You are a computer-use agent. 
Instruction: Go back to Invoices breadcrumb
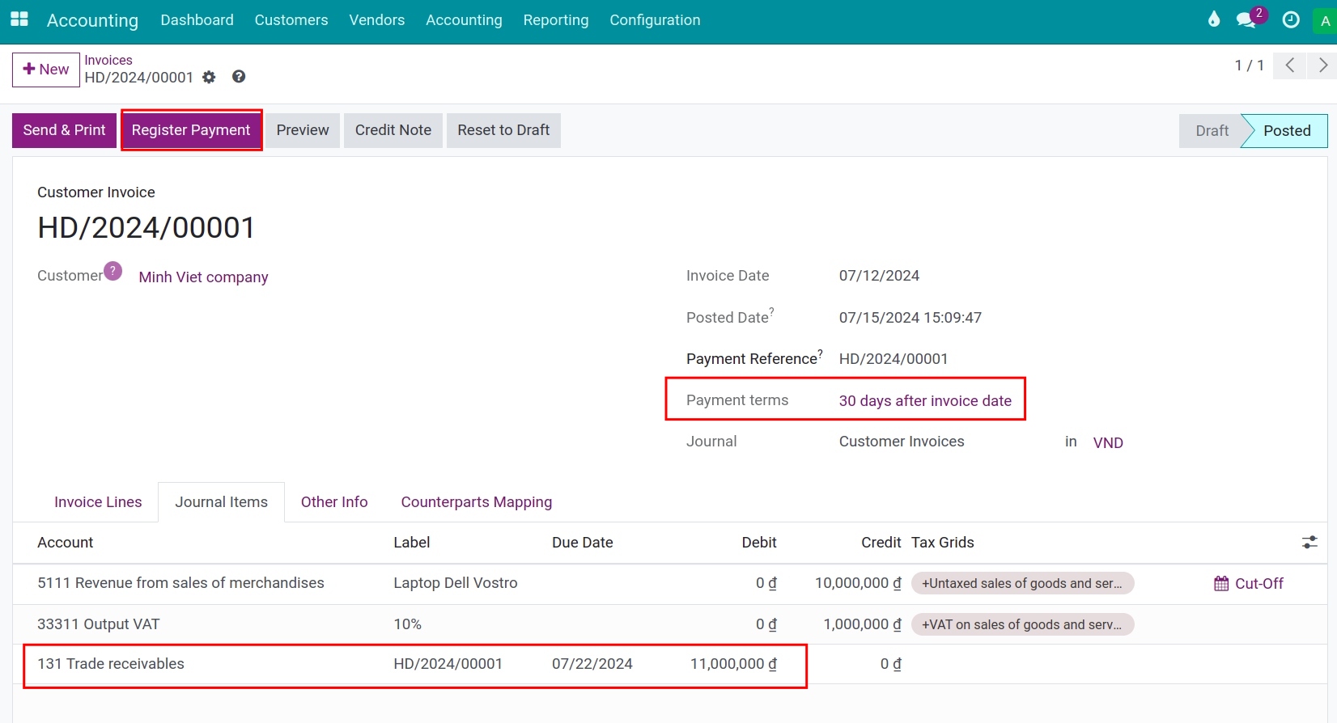pyautogui.click(x=108, y=60)
